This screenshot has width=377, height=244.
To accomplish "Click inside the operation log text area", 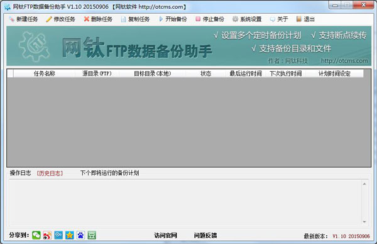I will 185,202.
